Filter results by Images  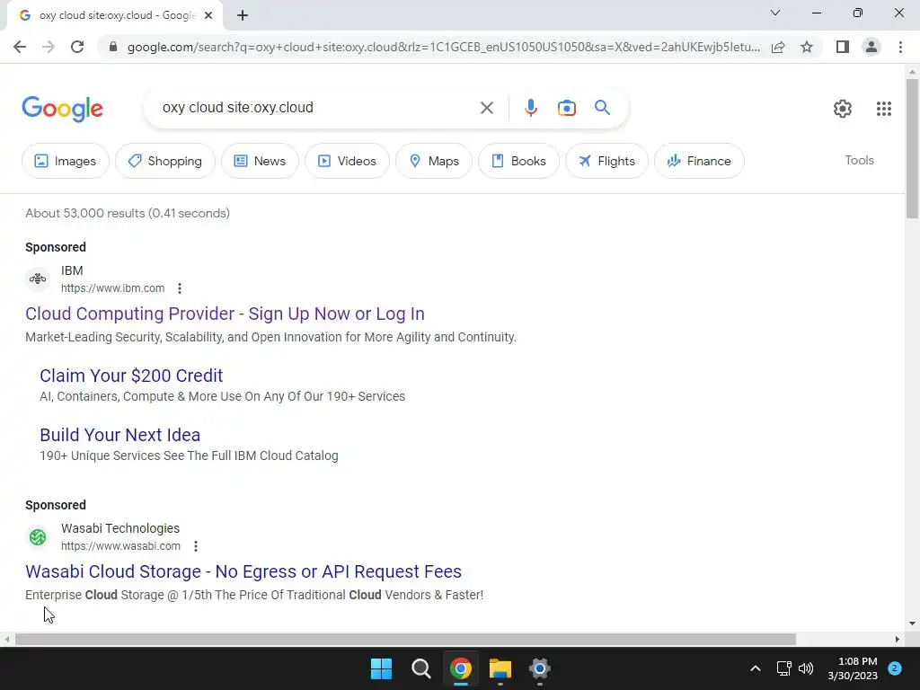pos(65,161)
